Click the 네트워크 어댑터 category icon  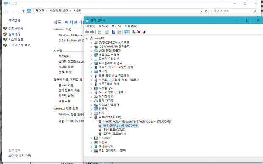click(x=95, y=55)
